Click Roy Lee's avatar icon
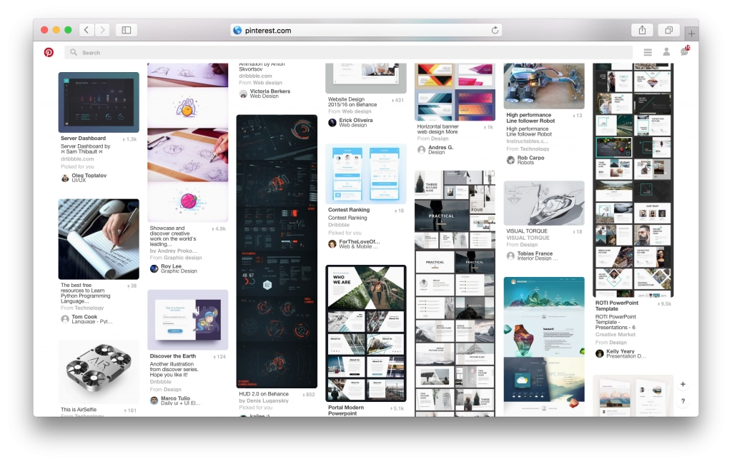This screenshot has height=464, width=732. coord(154,268)
